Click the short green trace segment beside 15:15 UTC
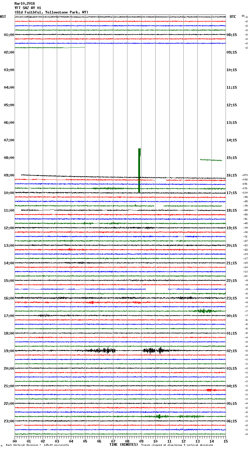The width and height of the screenshot is (249, 449). (211, 160)
